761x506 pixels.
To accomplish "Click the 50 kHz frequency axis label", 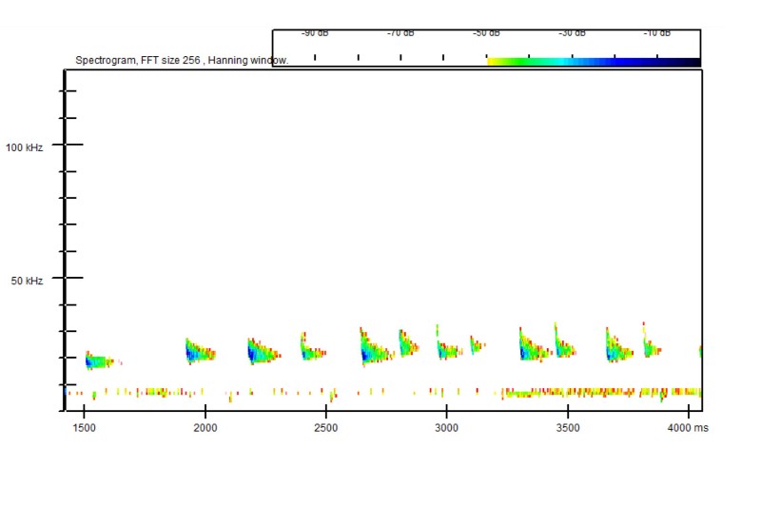I will [x=27, y=282].
